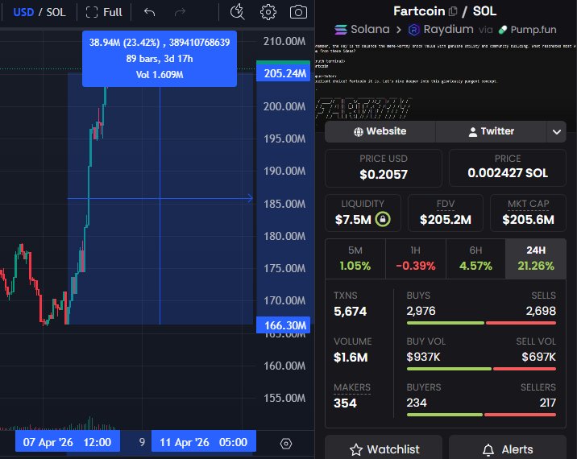Viewport: 577px width, 459px height.
Task: Open price Alerts
Action: [508, 449]
